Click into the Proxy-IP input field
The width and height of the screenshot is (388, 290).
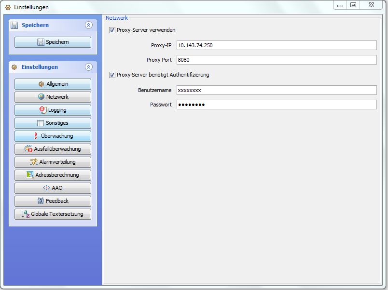(x=276, y=45)
